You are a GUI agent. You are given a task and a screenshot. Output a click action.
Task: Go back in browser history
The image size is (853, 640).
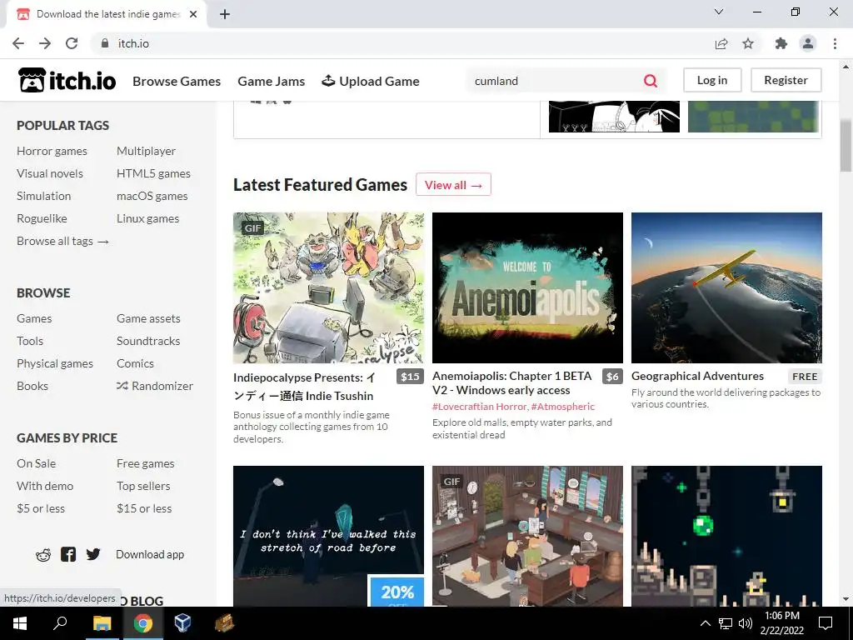18,43
